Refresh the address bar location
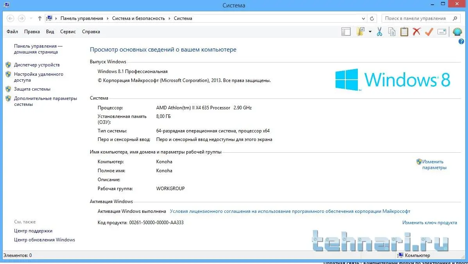Image resolution: width=468 pixels, height=264 pixels. coord(372,18)
